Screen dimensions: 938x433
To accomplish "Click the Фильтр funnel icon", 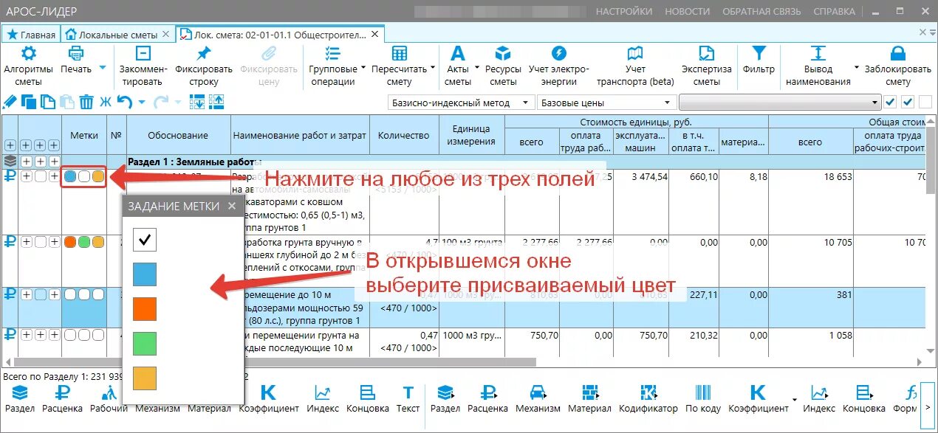I will tap(759, 53).
